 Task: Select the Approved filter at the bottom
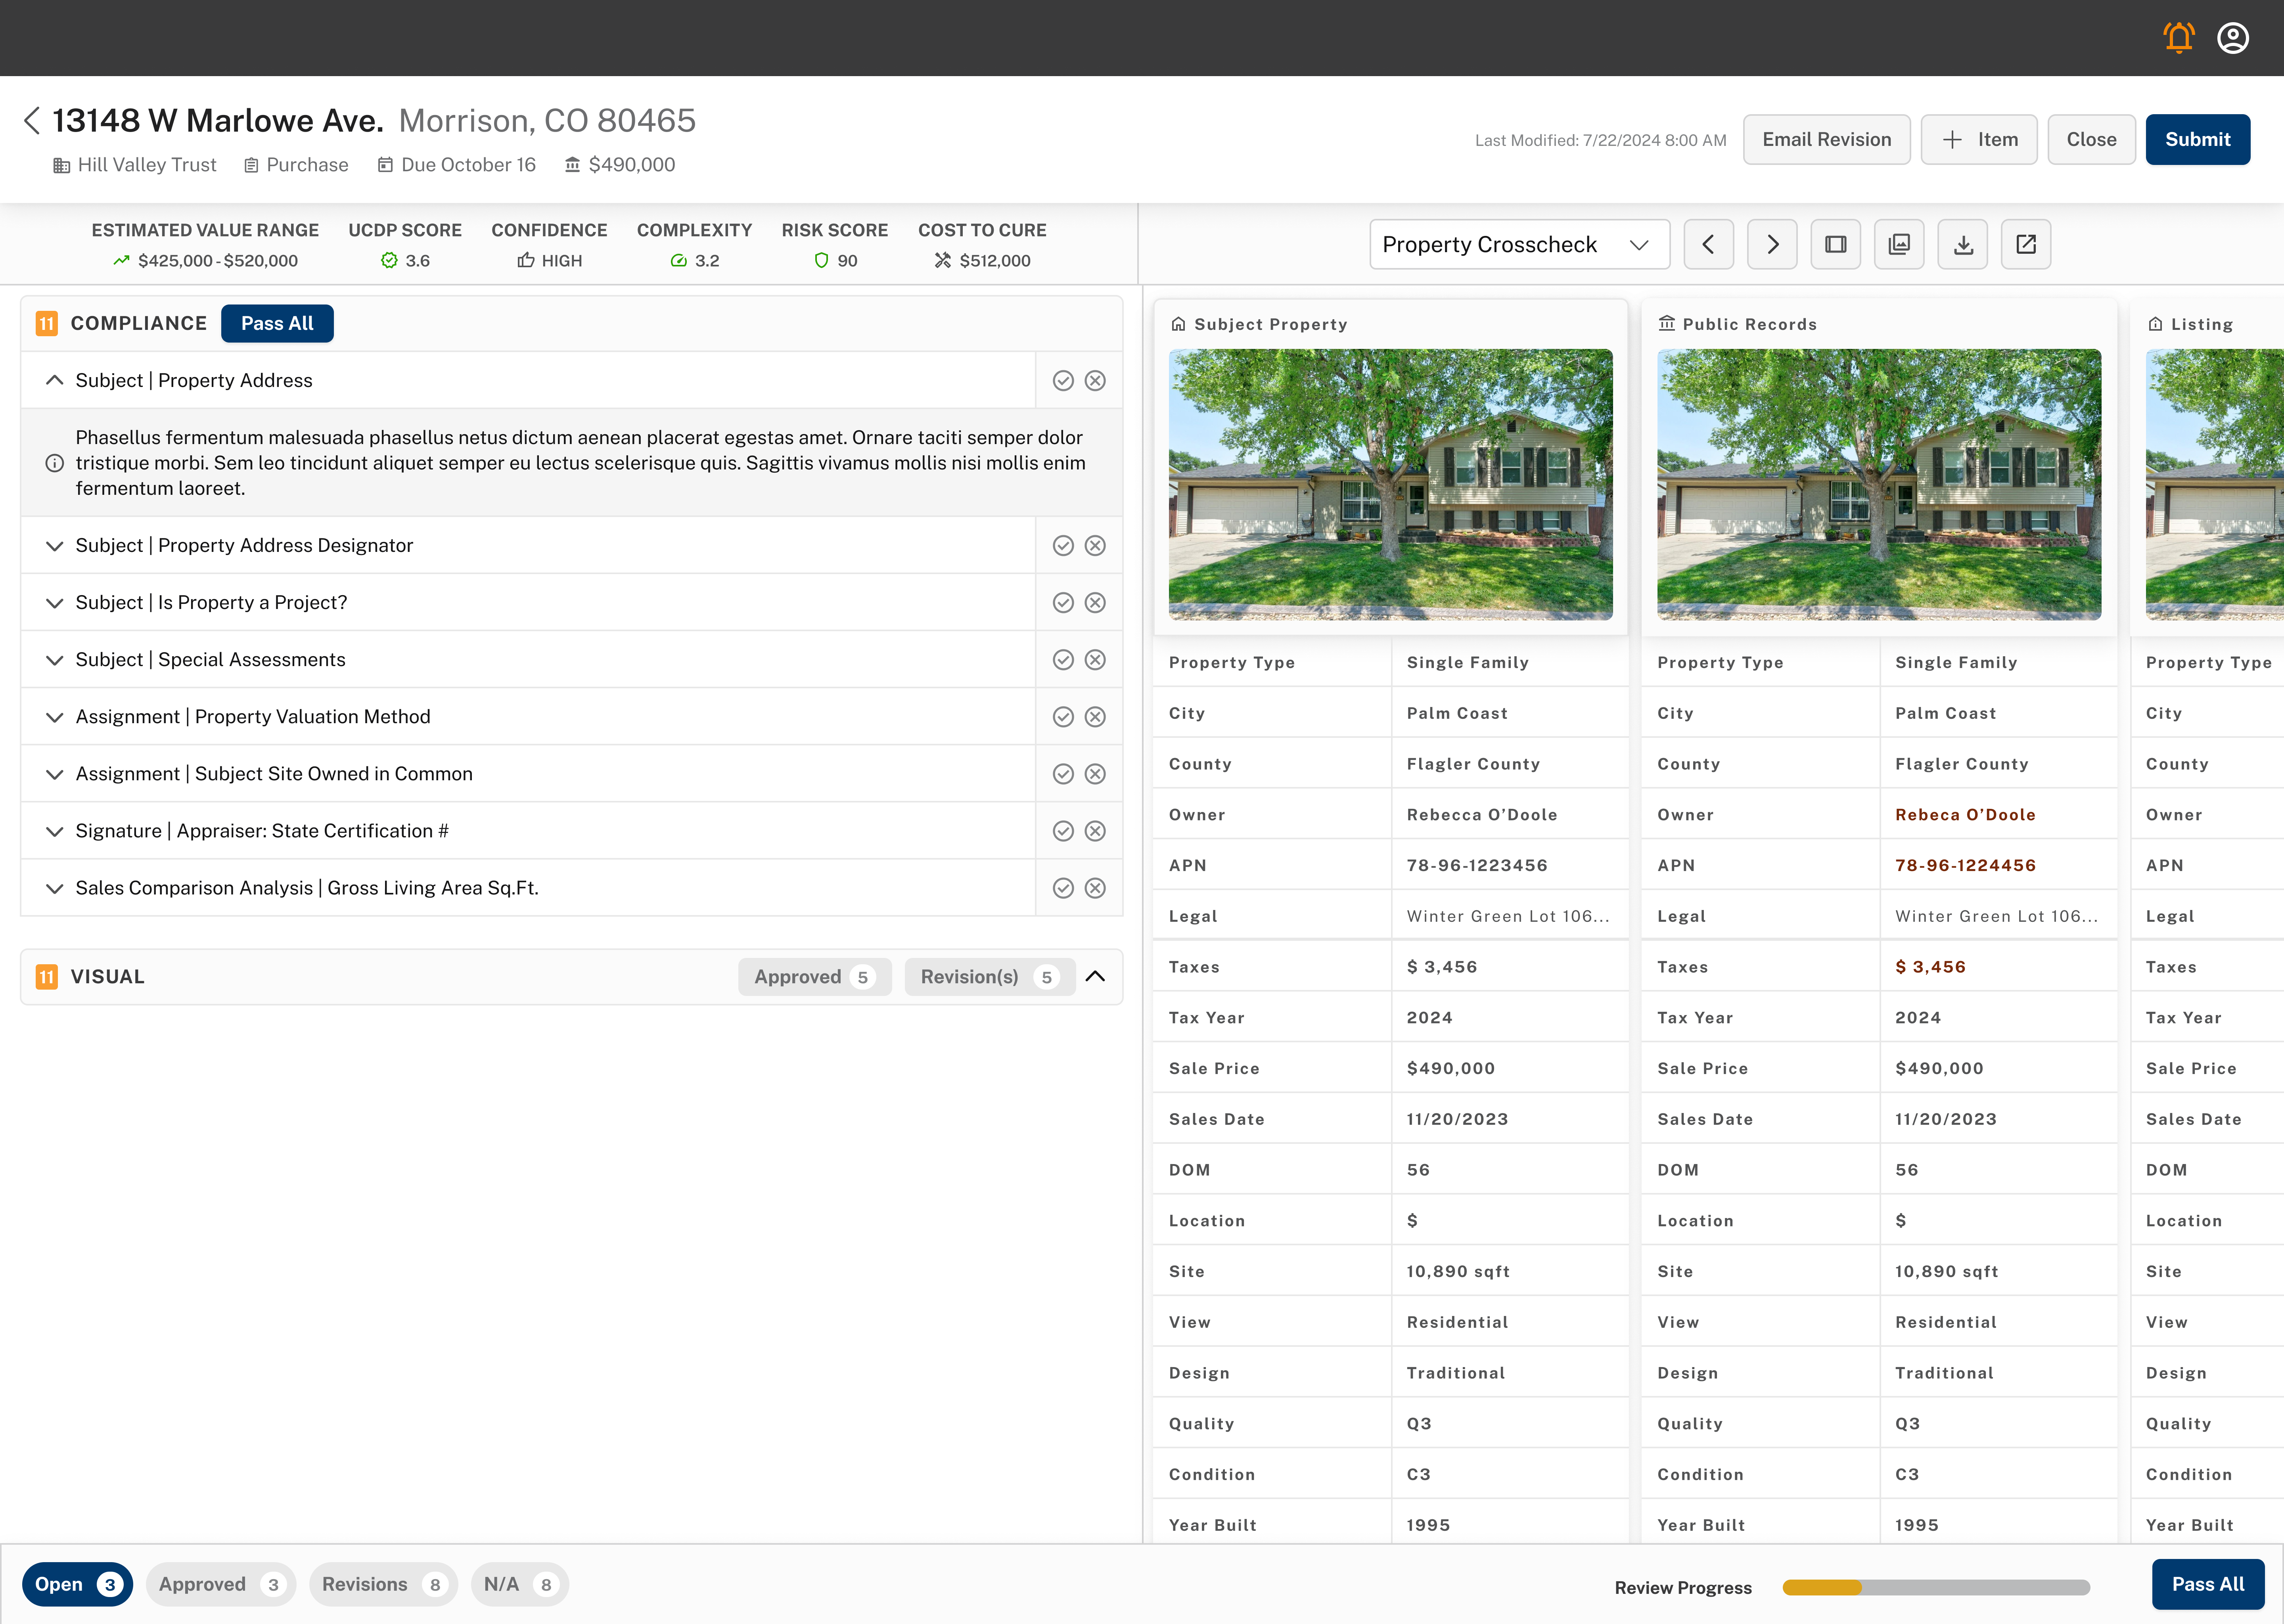(x=220, y=1583)
